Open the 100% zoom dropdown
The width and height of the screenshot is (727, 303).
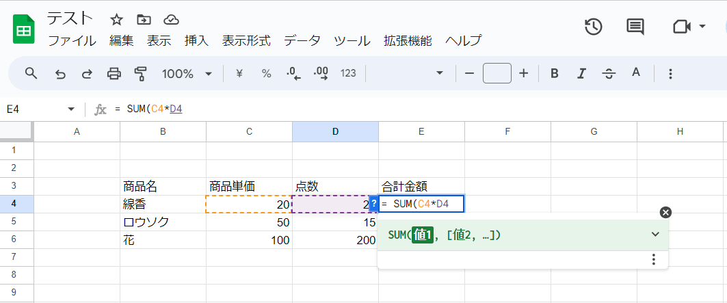pyautogui.click(x=187, y=73)
